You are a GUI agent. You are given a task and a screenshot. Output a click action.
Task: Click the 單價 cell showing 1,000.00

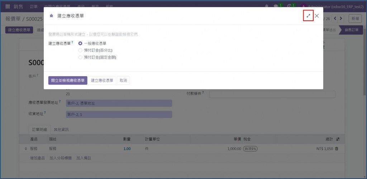tap(234, 149)
